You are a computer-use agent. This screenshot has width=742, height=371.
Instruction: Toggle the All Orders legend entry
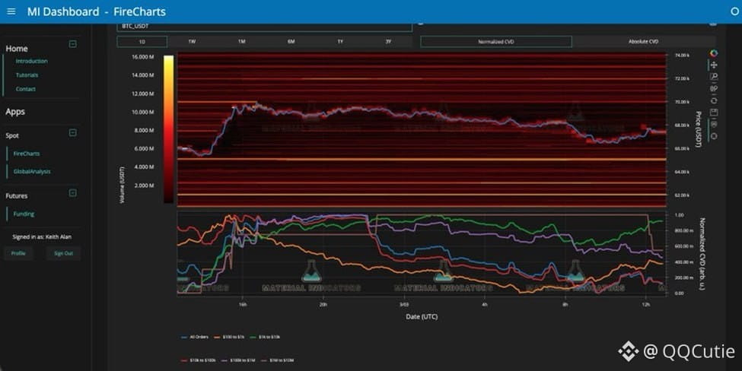(x=195, y=337)
